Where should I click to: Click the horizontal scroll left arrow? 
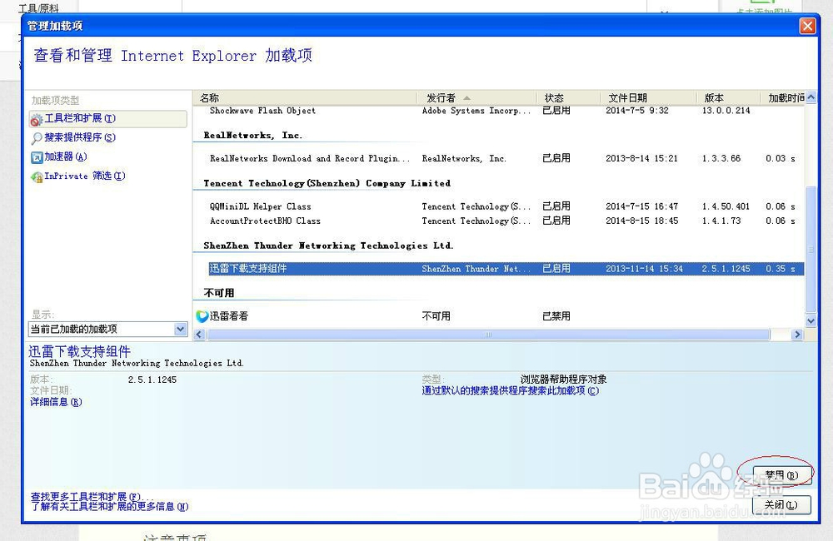199,335
